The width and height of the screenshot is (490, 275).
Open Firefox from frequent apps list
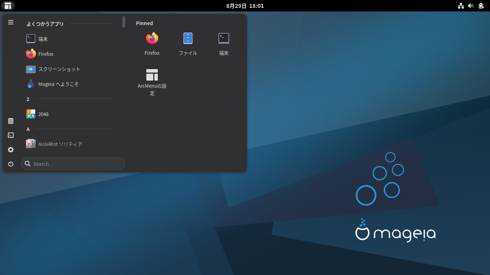(70, 54)
